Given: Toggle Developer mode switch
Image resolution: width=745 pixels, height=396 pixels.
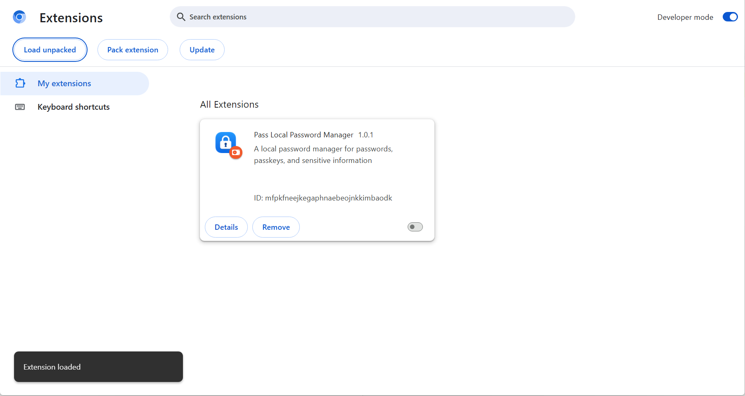Looking at the screenshot, I should coord(730,17).
